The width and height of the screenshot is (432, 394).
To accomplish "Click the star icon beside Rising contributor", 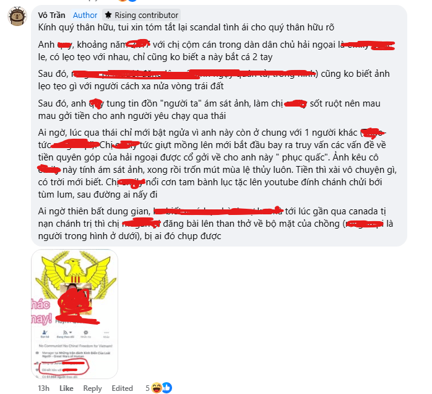I will coord(108,15).
